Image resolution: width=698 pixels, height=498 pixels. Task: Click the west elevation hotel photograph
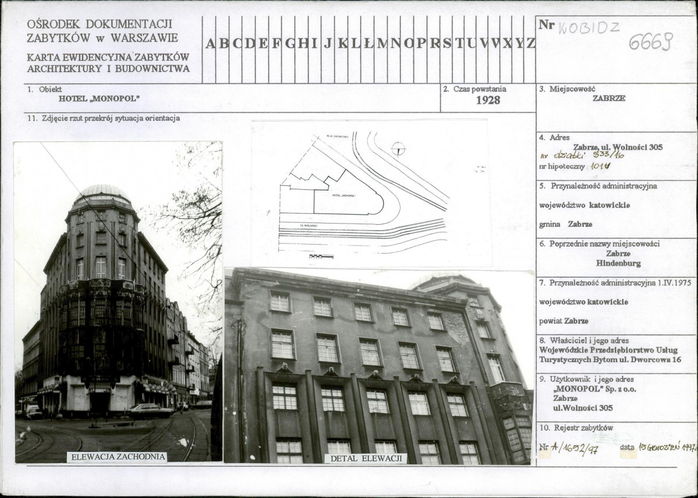pyautogui.click(x=118, y=302)
